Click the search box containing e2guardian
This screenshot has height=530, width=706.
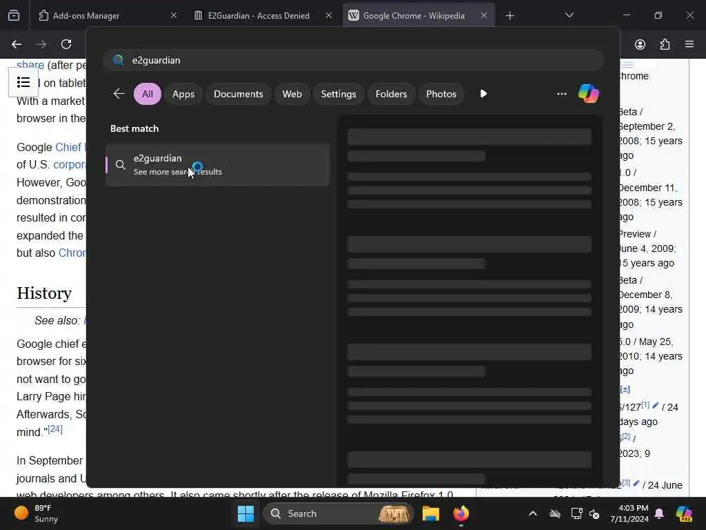click(354, 60)
